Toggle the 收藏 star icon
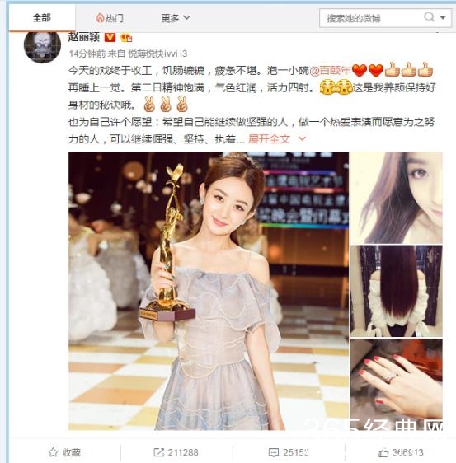Screen dimensions: 456x463 tap(53, 452)
